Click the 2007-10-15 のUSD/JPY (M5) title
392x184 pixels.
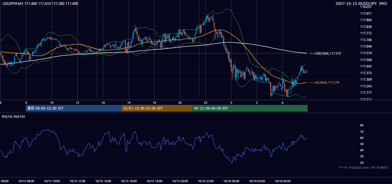(x=362, y=4)
